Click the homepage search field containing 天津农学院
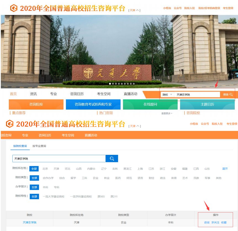Image resolution: width=238 pixels, height=231 pixels. pyautogui.click(x=197, y=94)
